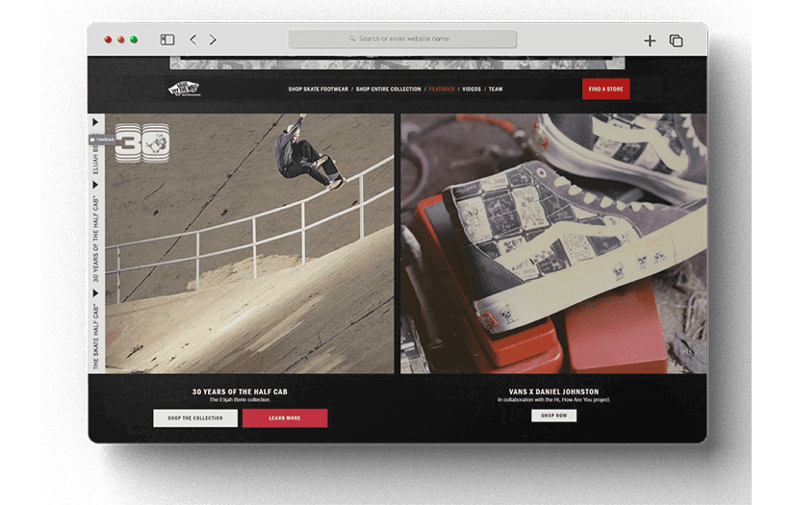Viewport: 794px width, 505px height.
Task: Open Shop Skate Footwear menu item
Action: [x=318, y=89]
